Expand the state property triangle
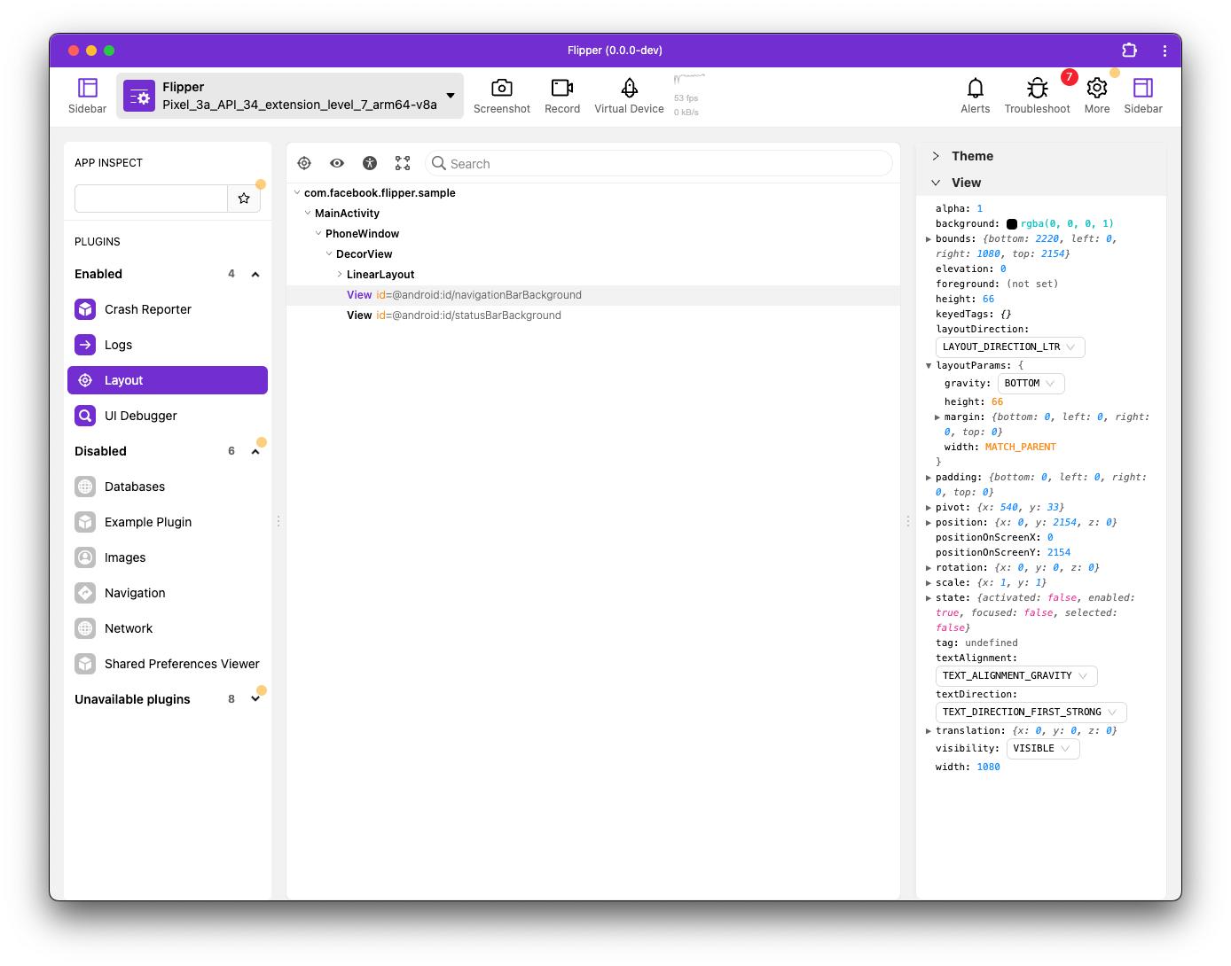This screenshot has width=1231, height=966. [x=929, y=598]
